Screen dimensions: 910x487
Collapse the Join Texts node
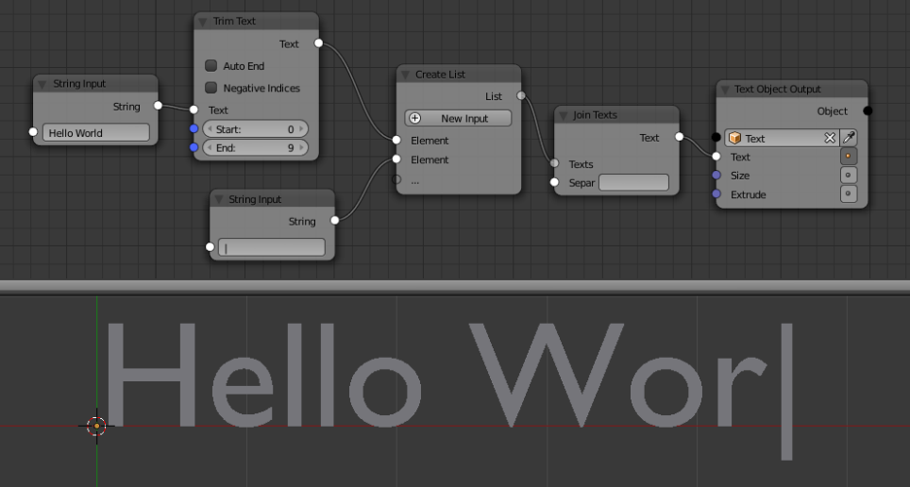click(563, 115)
